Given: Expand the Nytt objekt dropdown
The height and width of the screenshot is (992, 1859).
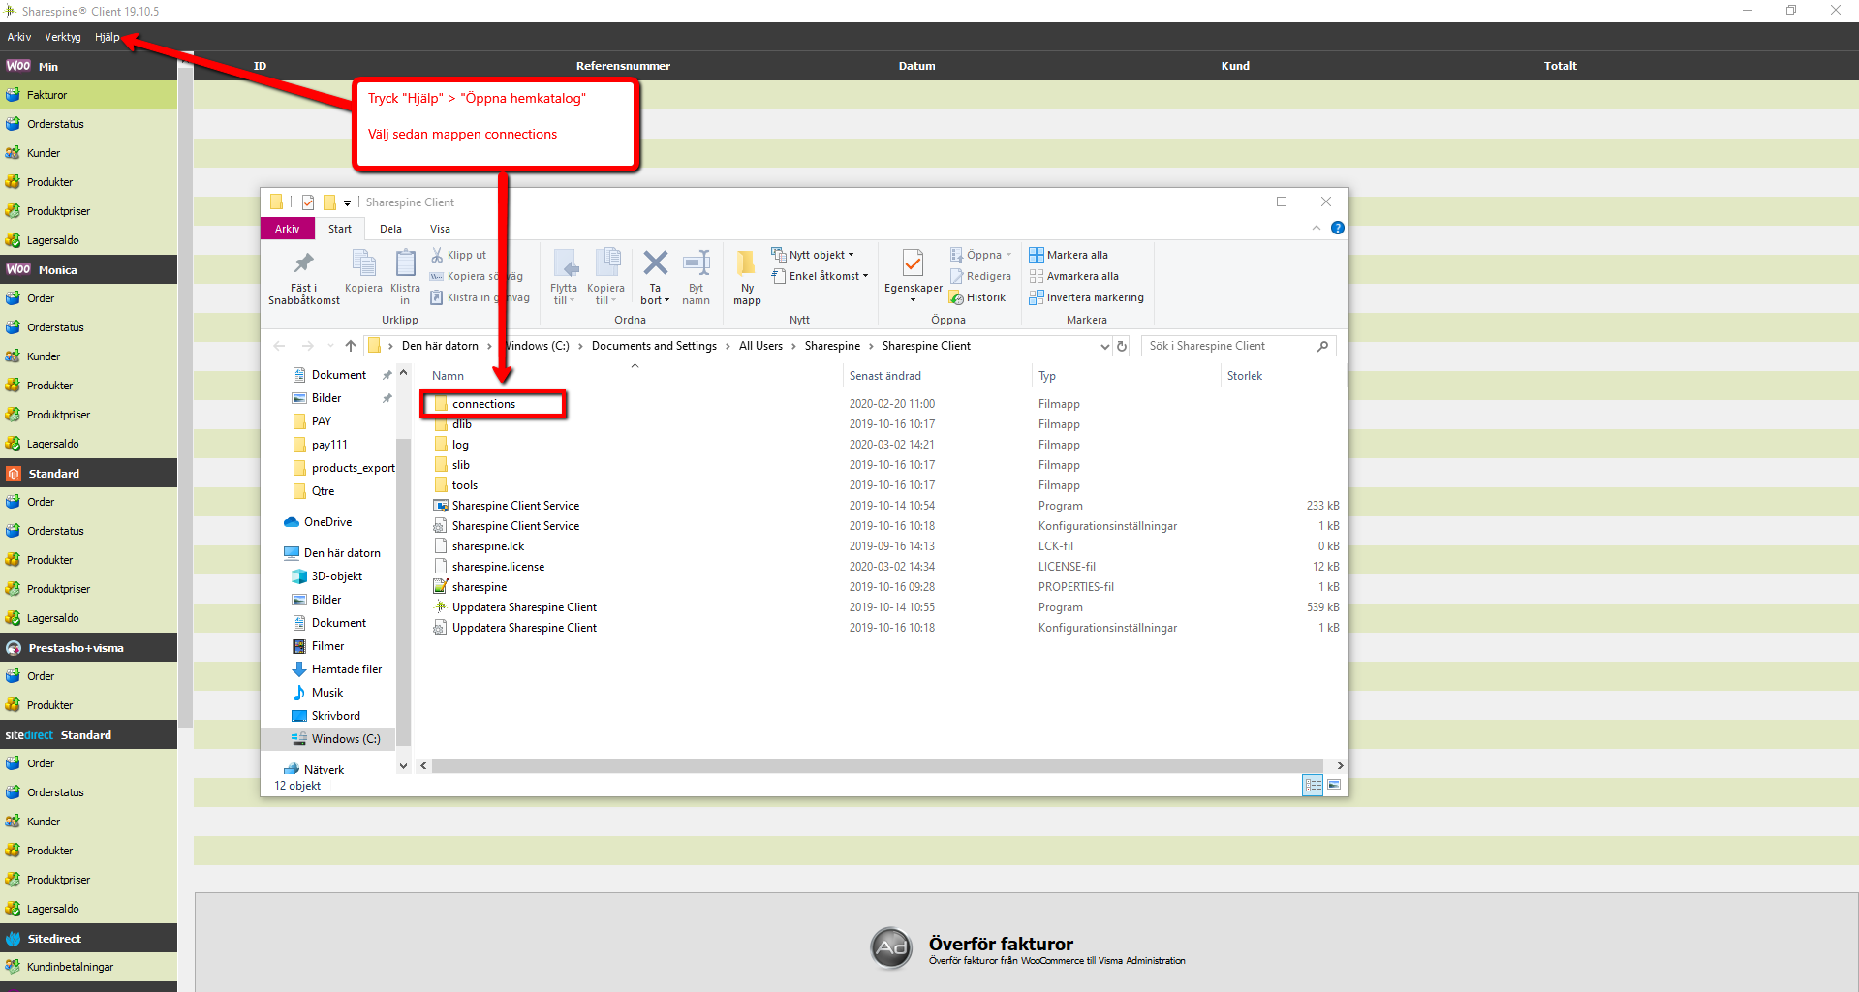Looking at the screenshot, I should coord(814,255).
